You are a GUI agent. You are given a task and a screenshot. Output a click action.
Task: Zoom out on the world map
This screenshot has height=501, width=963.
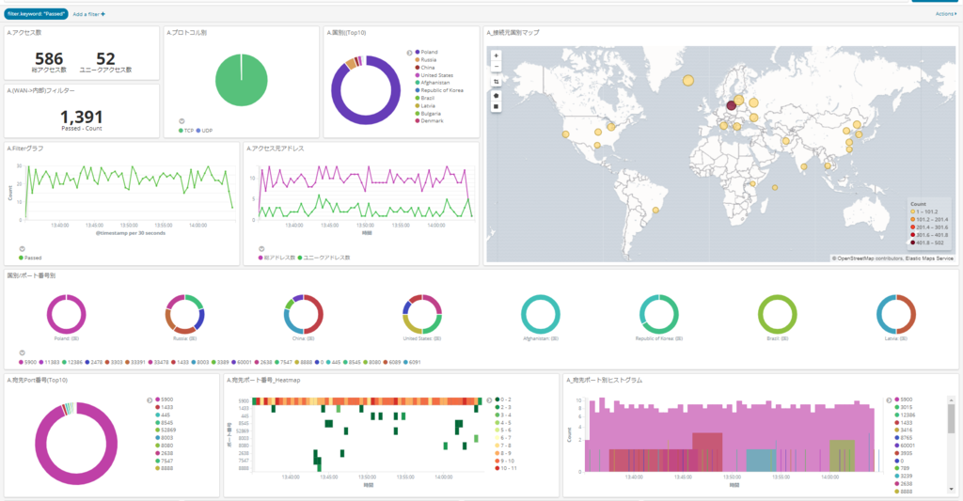click(497, 67)
